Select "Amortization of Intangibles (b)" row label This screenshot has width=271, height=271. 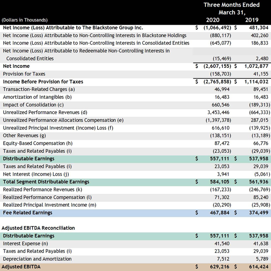pos(37,97)
